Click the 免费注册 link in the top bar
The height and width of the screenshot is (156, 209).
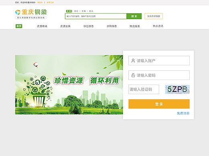50,2
